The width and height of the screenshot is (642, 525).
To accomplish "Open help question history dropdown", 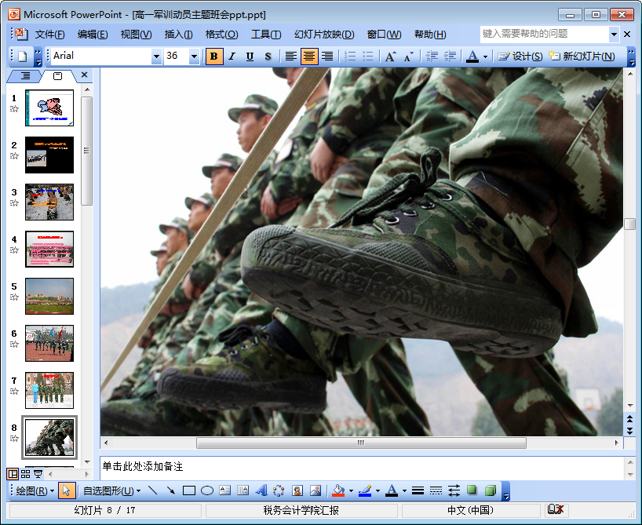I will (614, 34).
